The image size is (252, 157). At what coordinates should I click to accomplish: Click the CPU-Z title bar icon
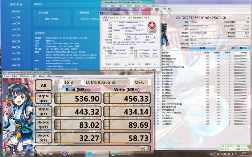tap(101, 13)
